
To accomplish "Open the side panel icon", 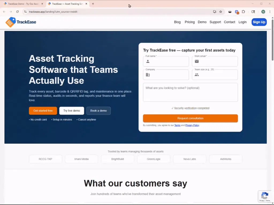I will [x=253, y=12].
